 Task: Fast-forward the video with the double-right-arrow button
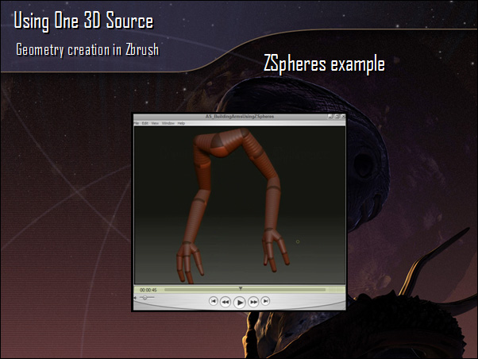253,302
